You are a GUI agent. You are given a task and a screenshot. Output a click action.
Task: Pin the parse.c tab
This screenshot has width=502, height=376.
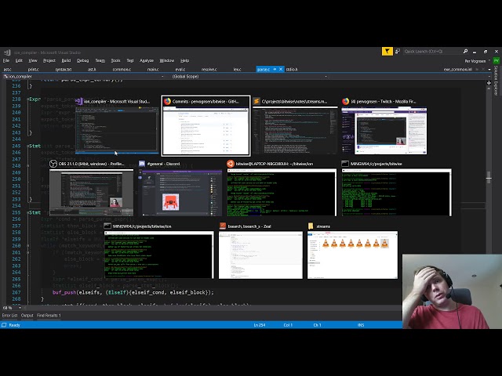coord(275,69)
